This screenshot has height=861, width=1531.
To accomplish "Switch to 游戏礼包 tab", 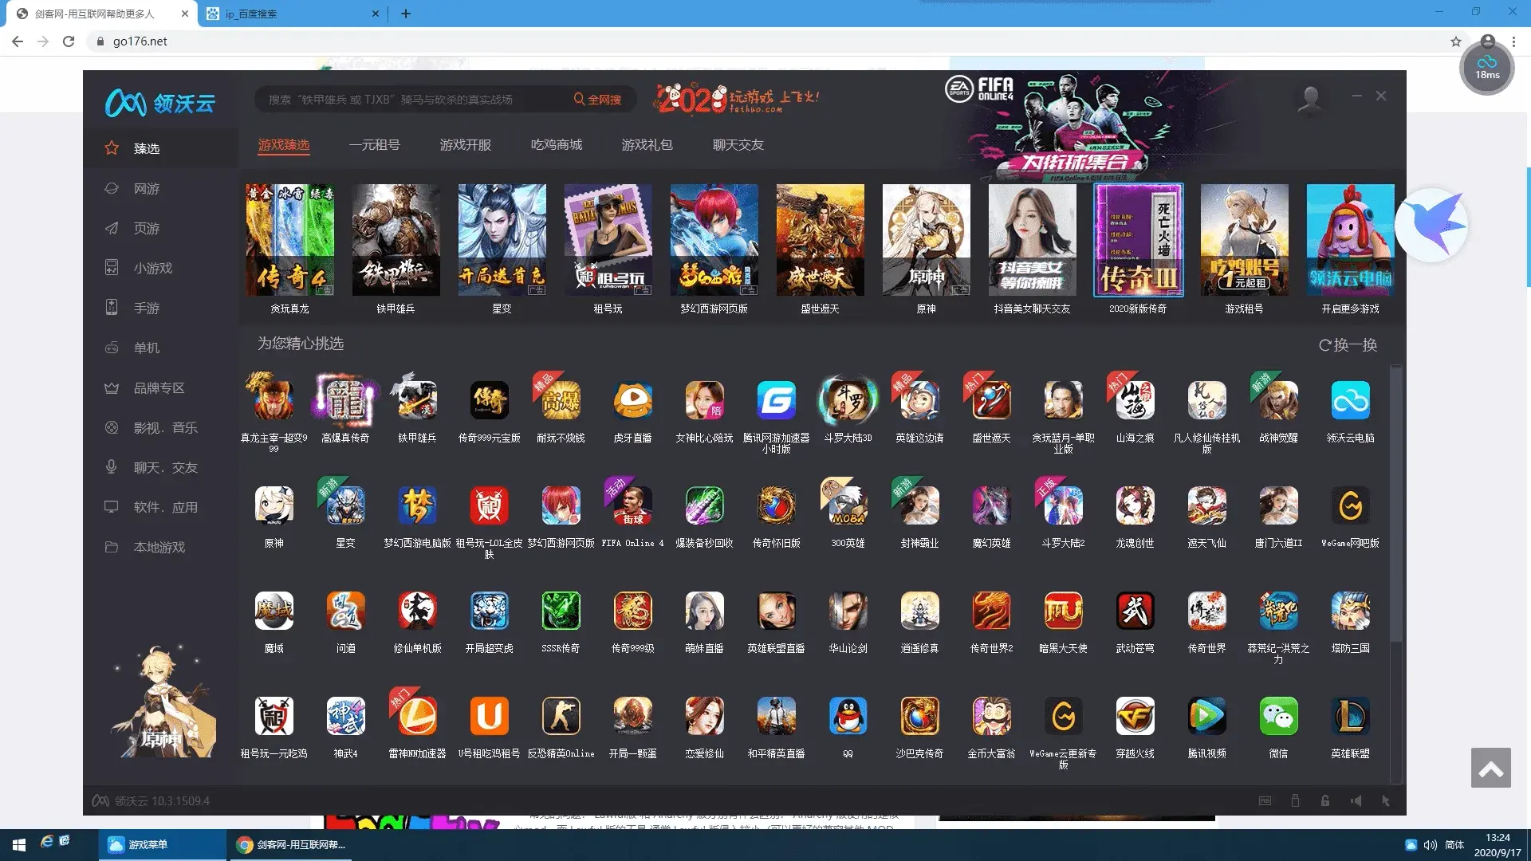I will click(647, 144).
